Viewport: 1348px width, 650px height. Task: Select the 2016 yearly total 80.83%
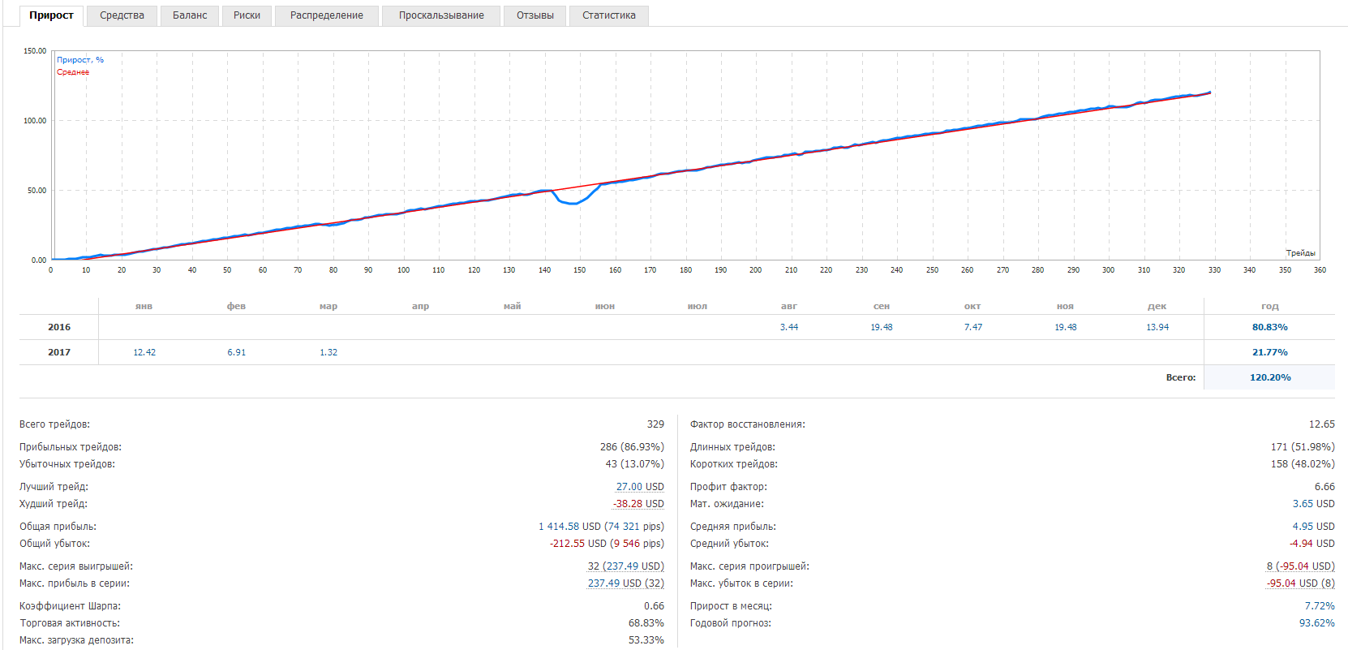pos(1269,327)
